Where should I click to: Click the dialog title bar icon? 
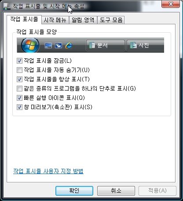pyautogui.click(x=7, y=6)
